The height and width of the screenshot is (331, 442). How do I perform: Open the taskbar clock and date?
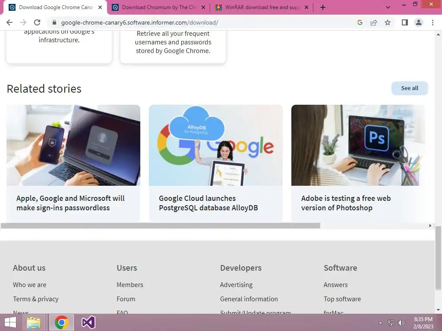[423, 323]
